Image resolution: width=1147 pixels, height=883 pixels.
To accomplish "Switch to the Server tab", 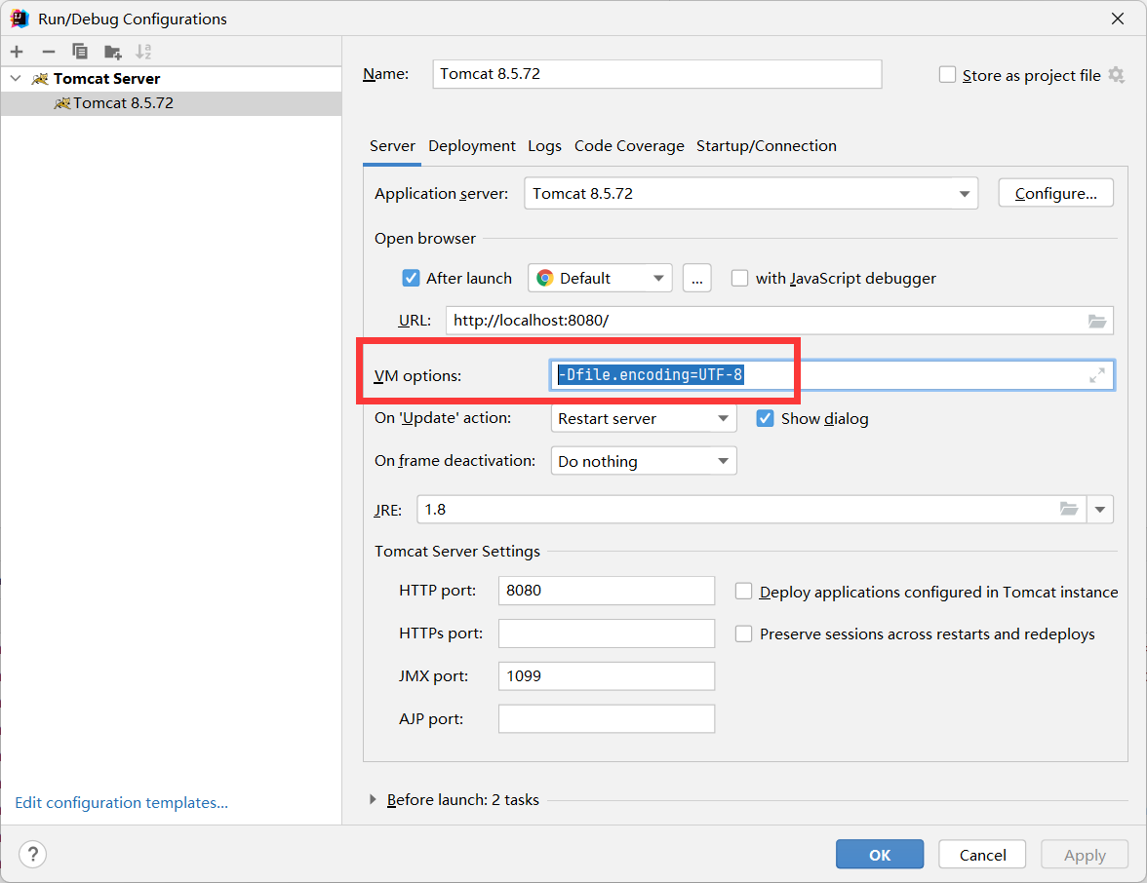I will tap(392, 146).
